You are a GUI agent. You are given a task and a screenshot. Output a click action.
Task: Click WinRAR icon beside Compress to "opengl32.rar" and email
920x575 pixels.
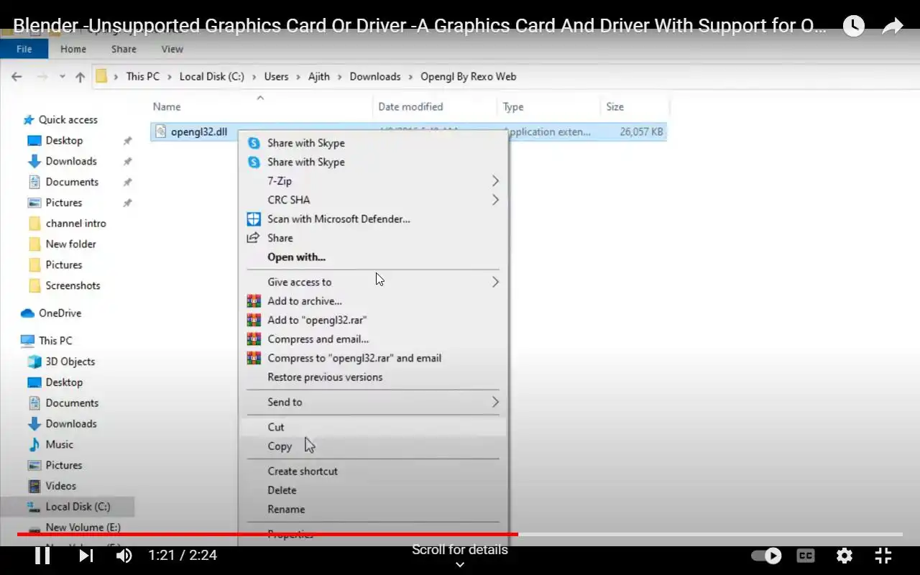click(x=254, y=358)
